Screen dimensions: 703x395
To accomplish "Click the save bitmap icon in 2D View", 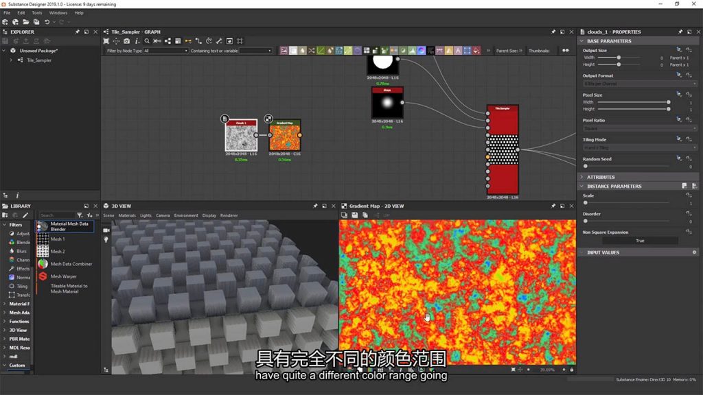I will [355, 215].
